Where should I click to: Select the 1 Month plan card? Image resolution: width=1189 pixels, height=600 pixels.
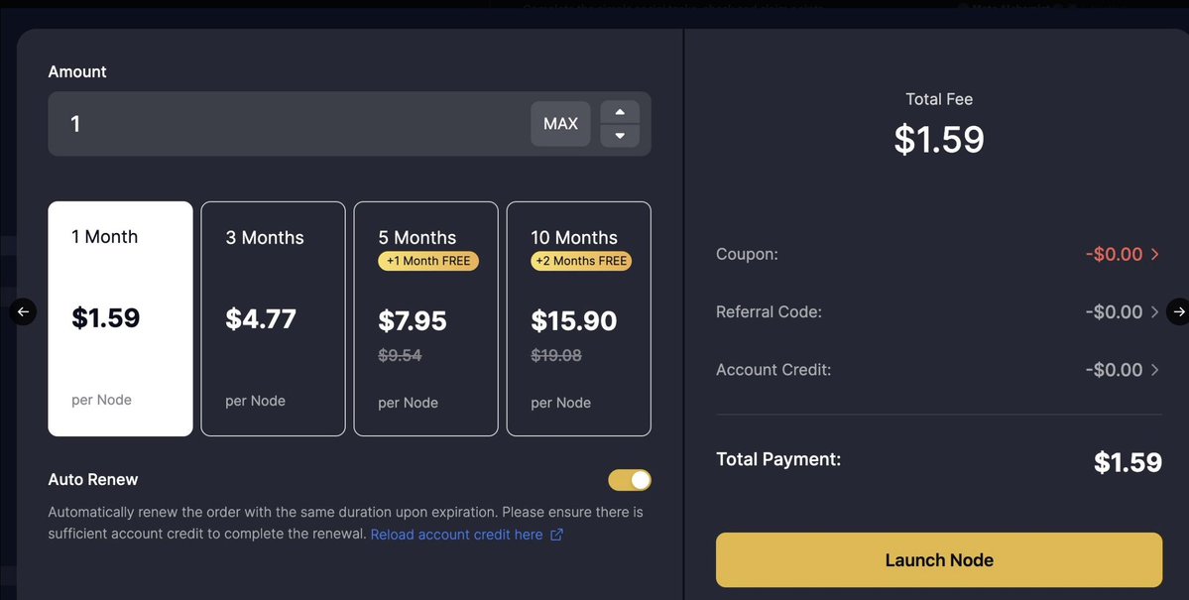point(121,318)
